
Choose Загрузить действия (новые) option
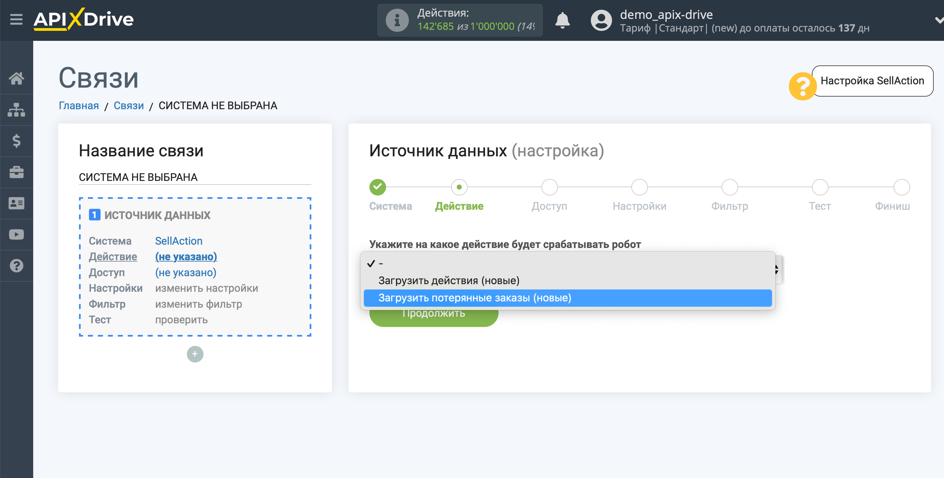point(568,280)
